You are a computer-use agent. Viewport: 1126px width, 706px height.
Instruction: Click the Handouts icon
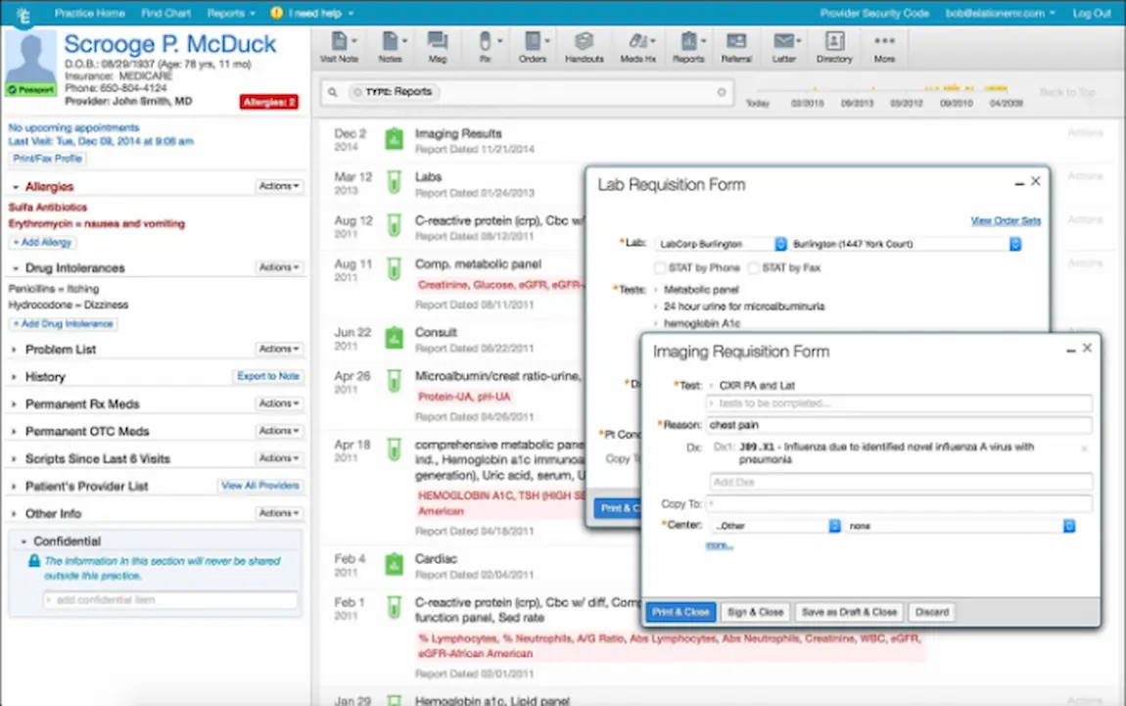pyautogui.click(x=584, y=46)
